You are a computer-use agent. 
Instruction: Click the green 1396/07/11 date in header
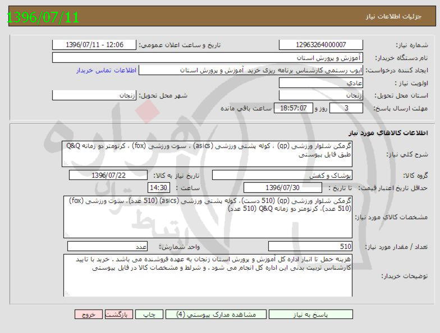pos(43,17)
